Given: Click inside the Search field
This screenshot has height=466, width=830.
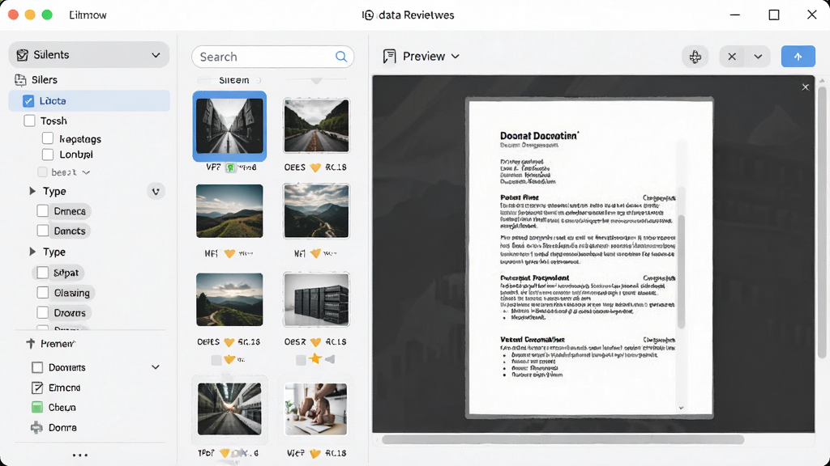Looking at the screenshot, I should click(272, 57).
